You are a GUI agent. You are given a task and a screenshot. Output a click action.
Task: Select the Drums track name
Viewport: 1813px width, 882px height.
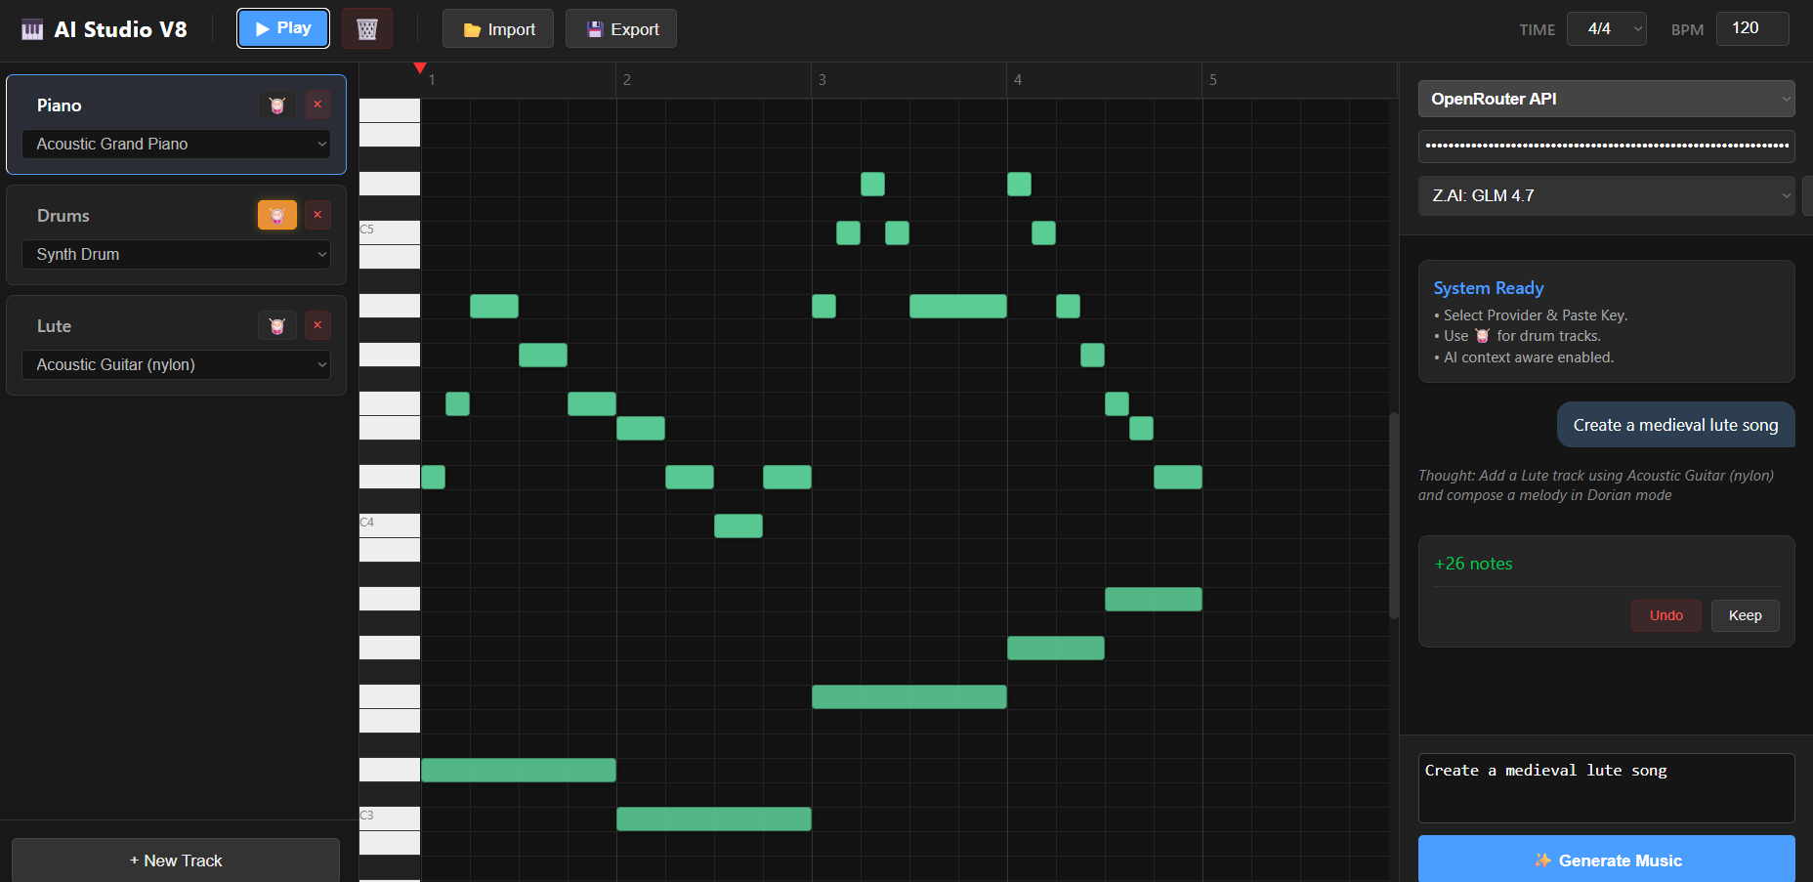(63, 216)
